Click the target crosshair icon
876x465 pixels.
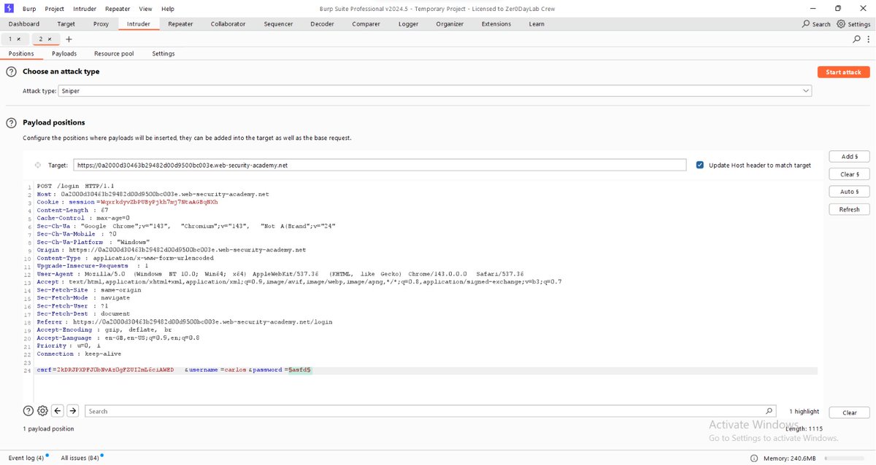[38, 165]
